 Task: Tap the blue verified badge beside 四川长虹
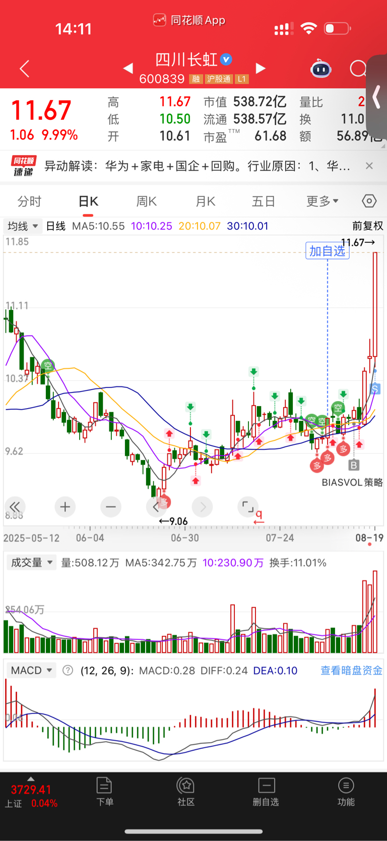pyautogui.click(x=226, y=59)
